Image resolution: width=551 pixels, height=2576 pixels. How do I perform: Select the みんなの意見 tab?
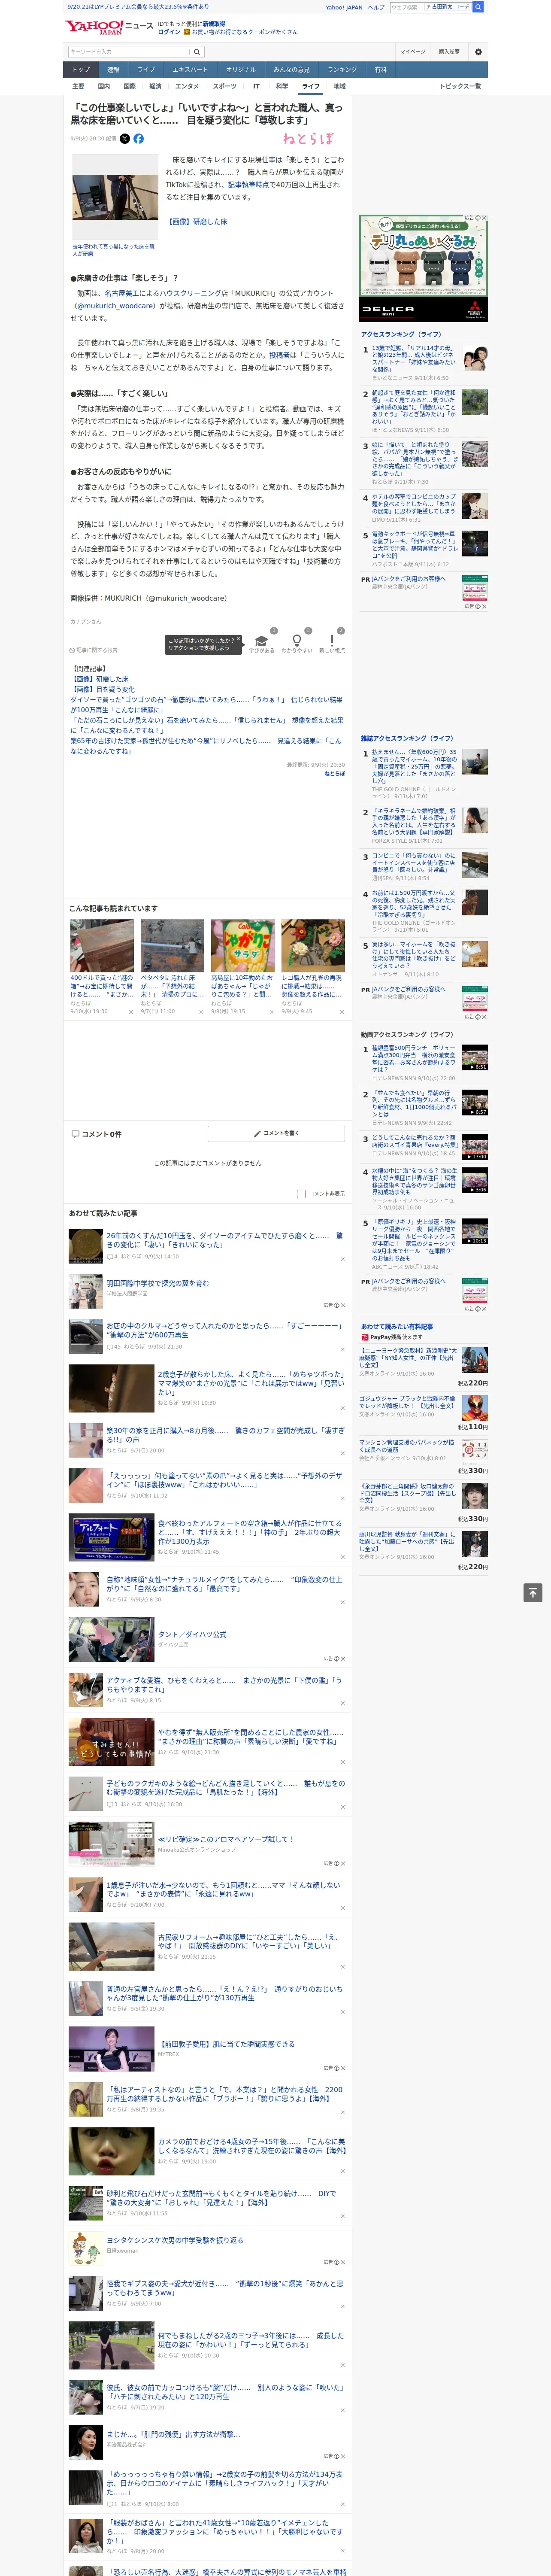pos(291,70)
